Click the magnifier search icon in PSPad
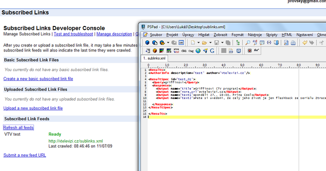326x171 pixels. coord(248,43)
